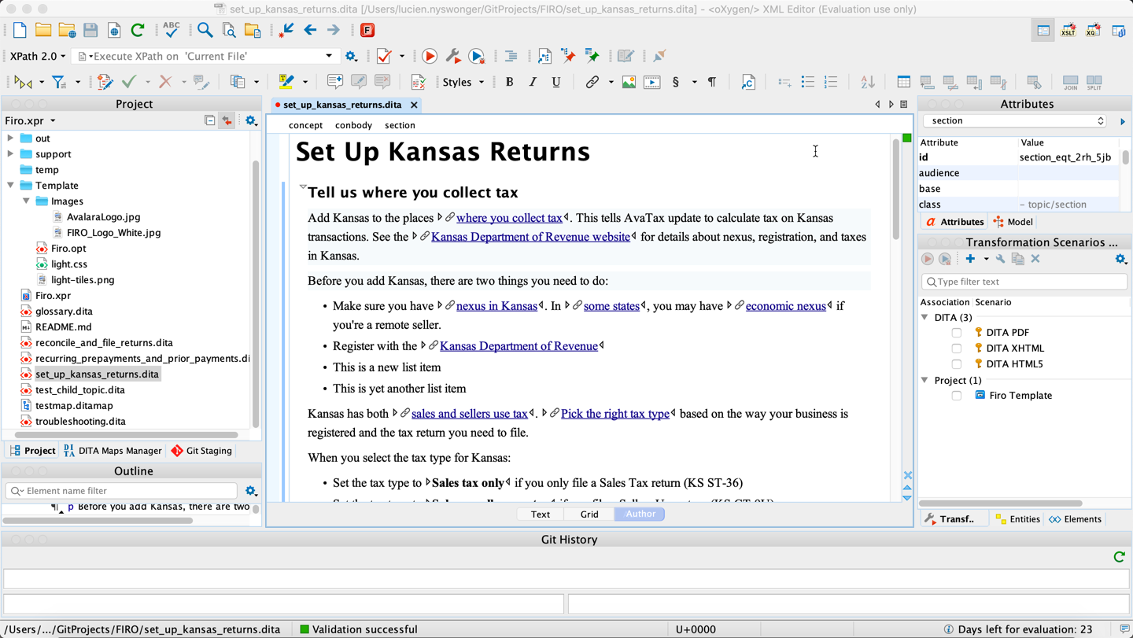Check the DITA XHTML scenario checkbox
The width and height of the screenshot is (1133, 638).
(957, 349)
